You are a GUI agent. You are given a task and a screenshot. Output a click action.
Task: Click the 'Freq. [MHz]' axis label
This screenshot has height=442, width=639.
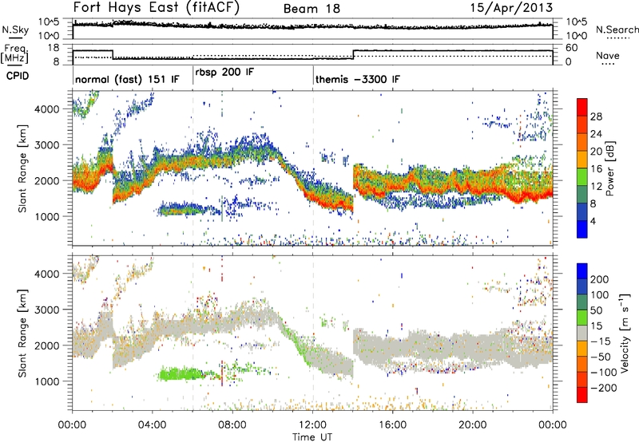coord(15,53)
